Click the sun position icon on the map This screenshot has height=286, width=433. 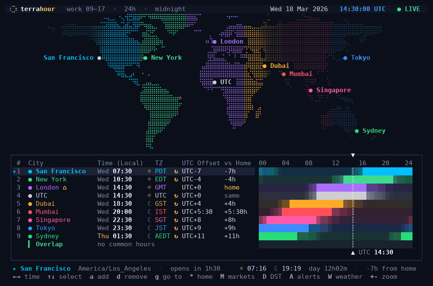pyautogui.click(x=180, y=98)
